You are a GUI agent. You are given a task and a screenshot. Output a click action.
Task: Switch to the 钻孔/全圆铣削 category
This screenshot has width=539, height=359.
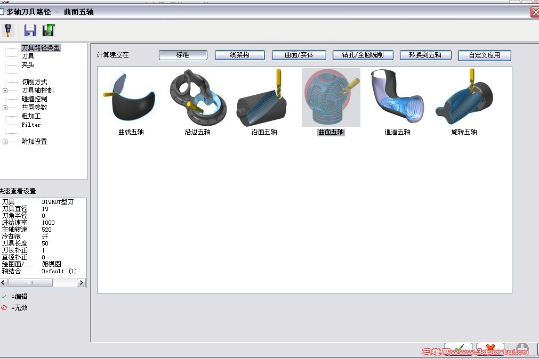[363, 55]
